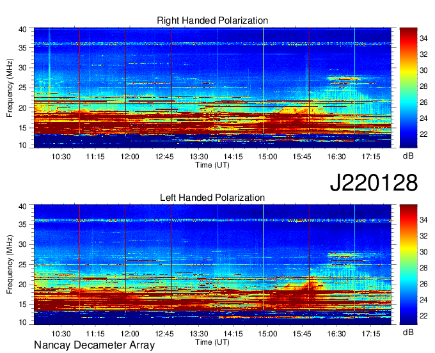
Task: Click "Frequency (MHz)" axis label of Right Handed plot
Action: [x=10, y=88]
